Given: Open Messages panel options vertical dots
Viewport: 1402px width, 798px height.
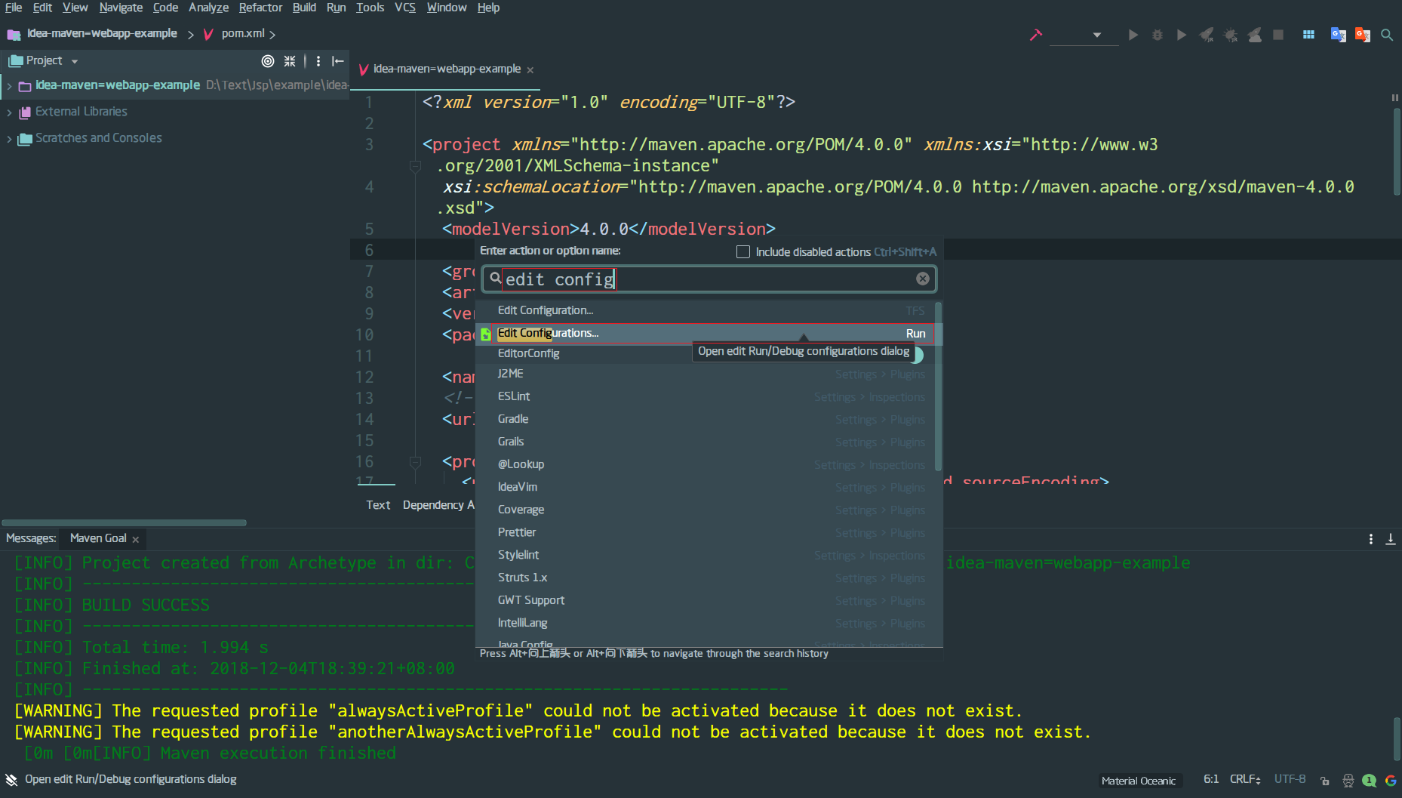Looking at the screenshot, I should [x=1370, y=539].
